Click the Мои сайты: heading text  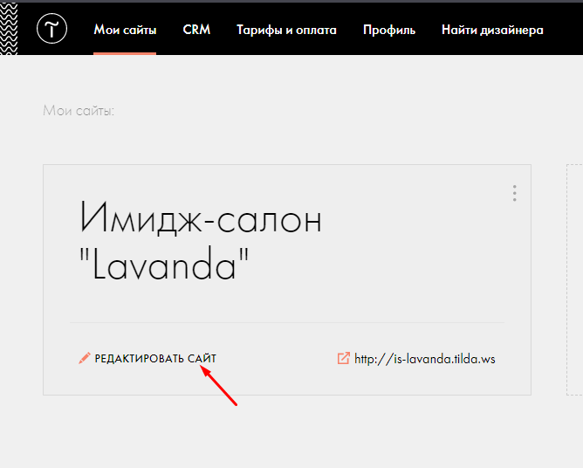click(79, 111)
